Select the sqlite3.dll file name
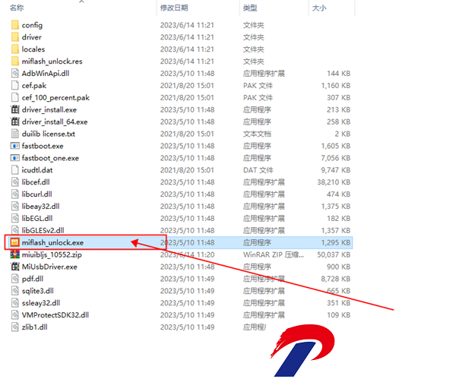456x382 pixels. (x=37, y=291)
